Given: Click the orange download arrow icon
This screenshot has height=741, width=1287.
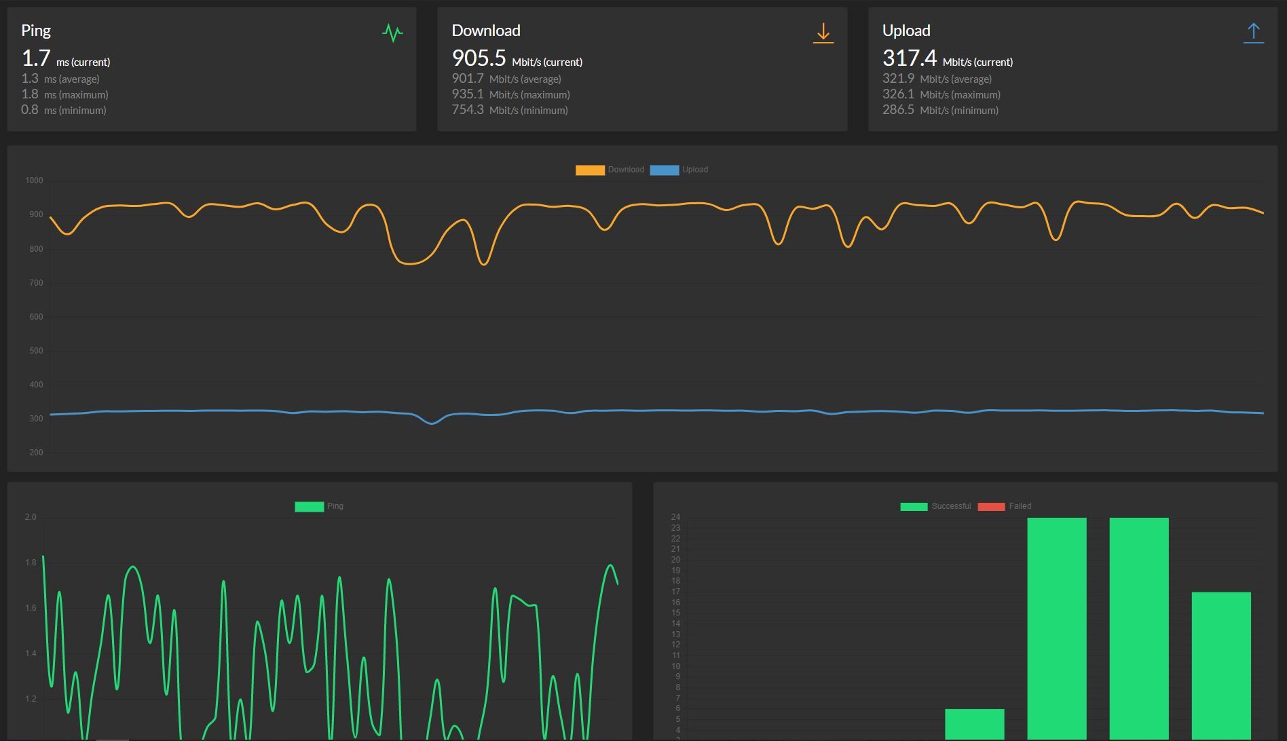Looking at the screenshot, I should click(x=823, y=33).
